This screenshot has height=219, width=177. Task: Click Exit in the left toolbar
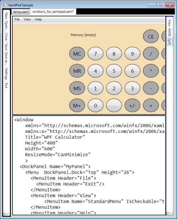[6, 85]
